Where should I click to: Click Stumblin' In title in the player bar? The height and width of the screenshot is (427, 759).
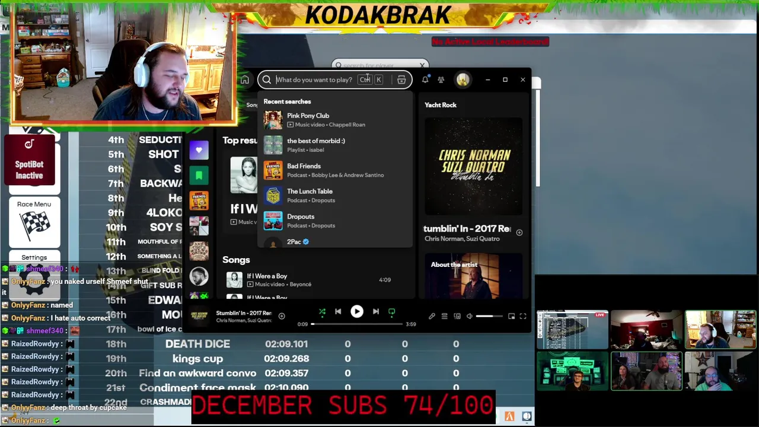pyautogui.click(x=244, y=313)
